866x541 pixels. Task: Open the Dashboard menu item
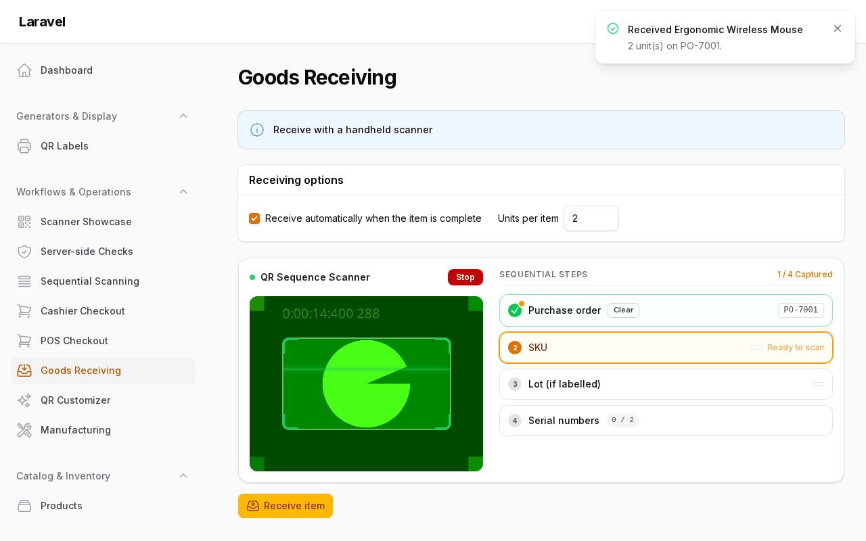[103, 70]
